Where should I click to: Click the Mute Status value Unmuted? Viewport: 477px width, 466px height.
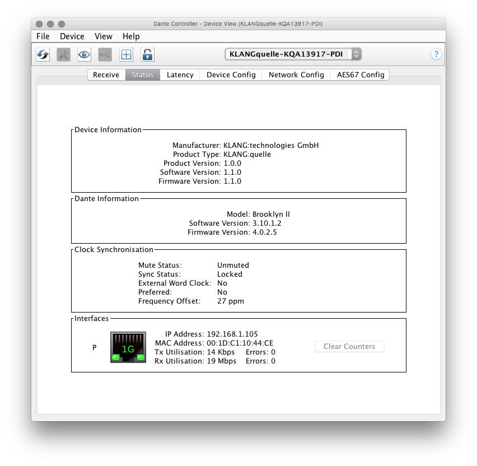(x=233, y=265)
